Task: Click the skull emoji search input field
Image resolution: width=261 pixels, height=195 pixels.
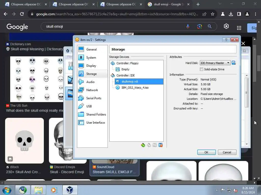Action: pyautogui.click(x=113, y=26)
